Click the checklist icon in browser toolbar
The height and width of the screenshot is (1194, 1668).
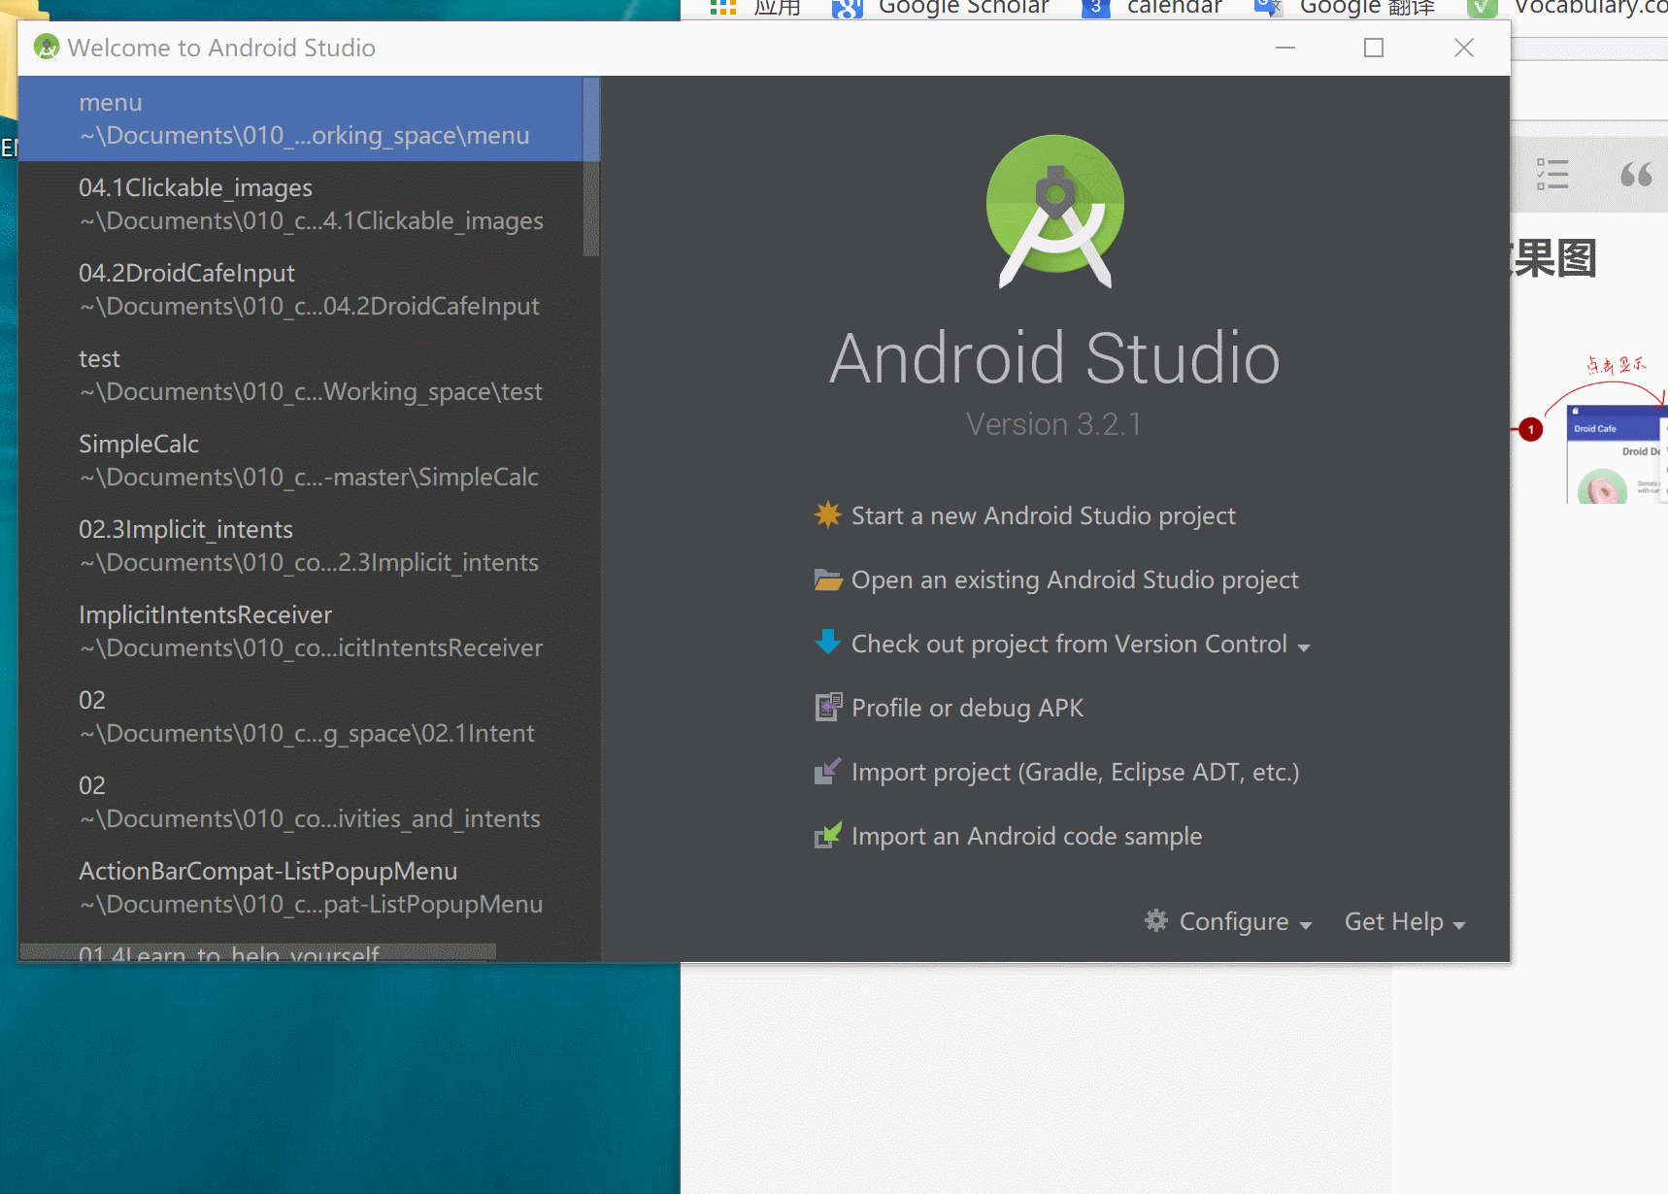click(1552, 175)
